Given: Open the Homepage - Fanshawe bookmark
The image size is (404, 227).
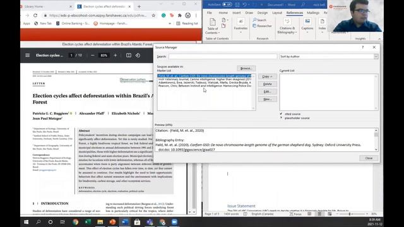Looking at the screenshot, I should 110,23.
